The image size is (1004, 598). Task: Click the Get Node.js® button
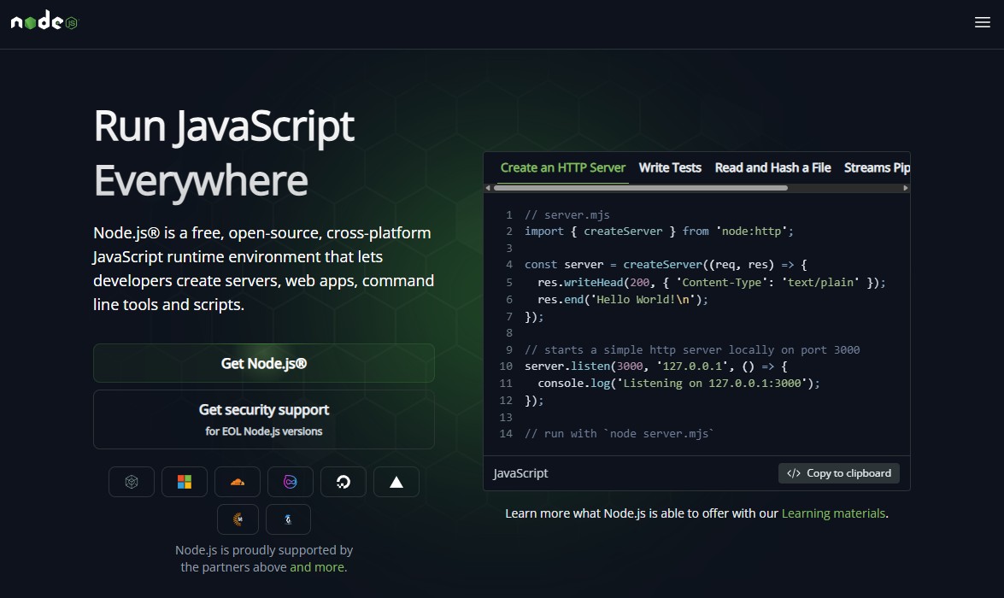(264, 363)
